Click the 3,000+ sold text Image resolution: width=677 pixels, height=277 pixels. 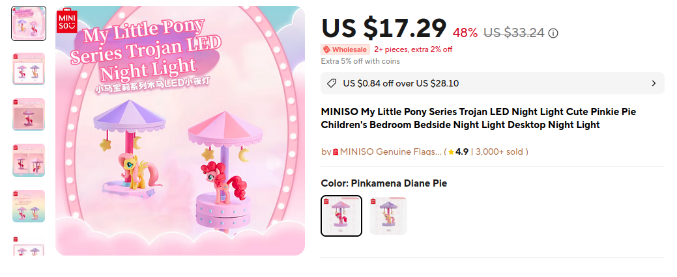(x=500, y=152)
